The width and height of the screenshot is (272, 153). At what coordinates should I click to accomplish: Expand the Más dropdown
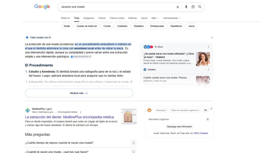(155, 18)
